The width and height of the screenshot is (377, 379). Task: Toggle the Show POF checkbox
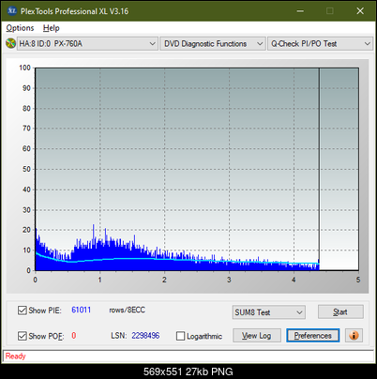pyautogui.click(x=23, y=336)
